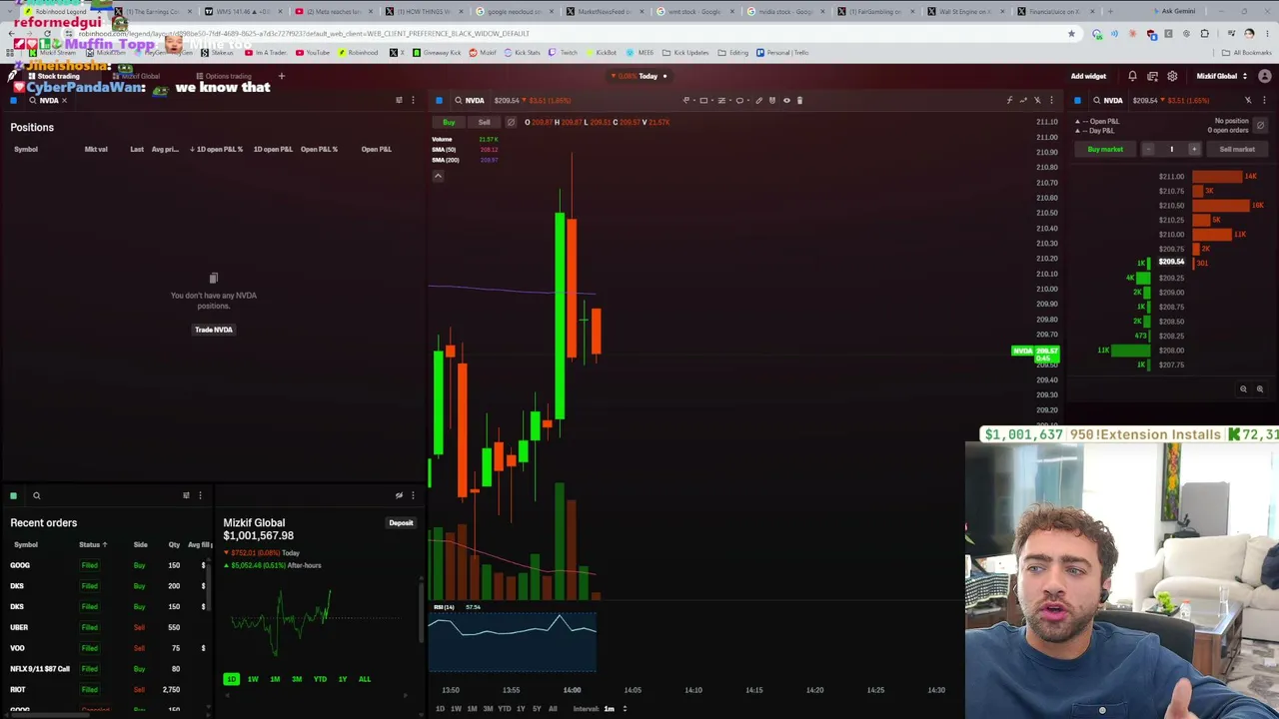Viewport: 1279px width, 719px height.
Task: Click the cancel-orders icon beside Sell on chart
Action: tap(511, 122)
